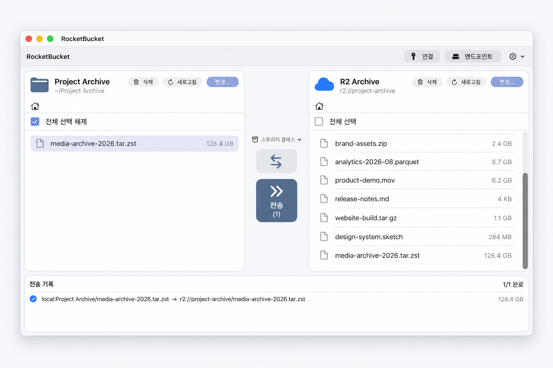The height and width of the screenshot is (368, 553).
Task: Go to home in R2 Archive pane
Action: point(319,106)
